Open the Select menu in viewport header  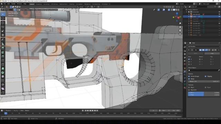(x=28, y=10)
